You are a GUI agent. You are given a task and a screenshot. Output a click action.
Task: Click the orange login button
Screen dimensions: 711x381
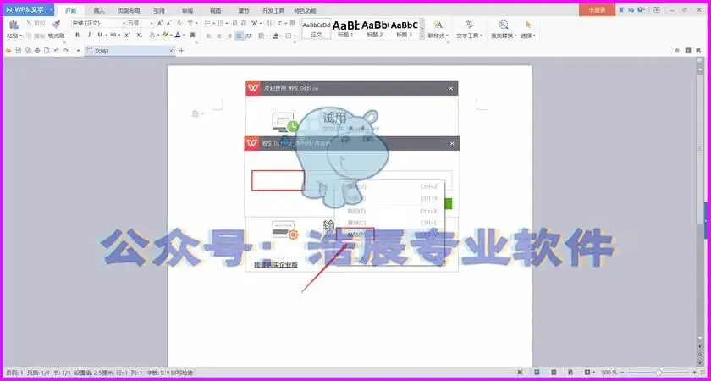(x=597, y=9)
